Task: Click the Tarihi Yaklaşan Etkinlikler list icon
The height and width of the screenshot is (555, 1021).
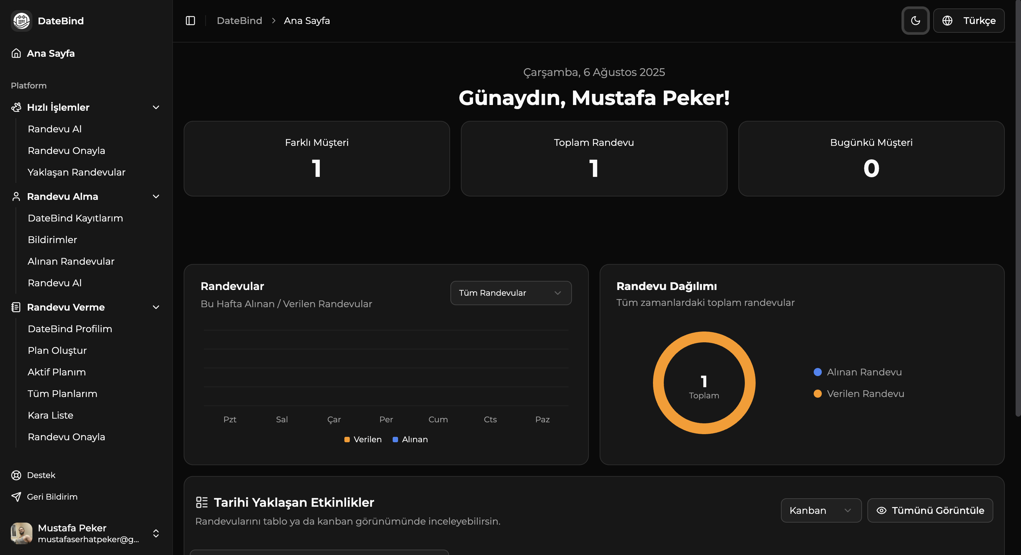Action: coord(202,502)
